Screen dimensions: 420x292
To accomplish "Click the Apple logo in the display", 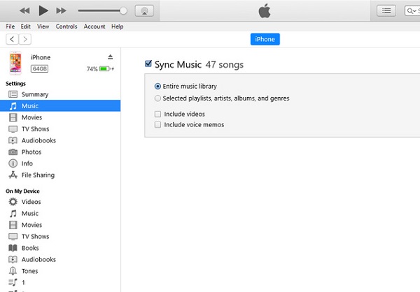I will (265, 11).
